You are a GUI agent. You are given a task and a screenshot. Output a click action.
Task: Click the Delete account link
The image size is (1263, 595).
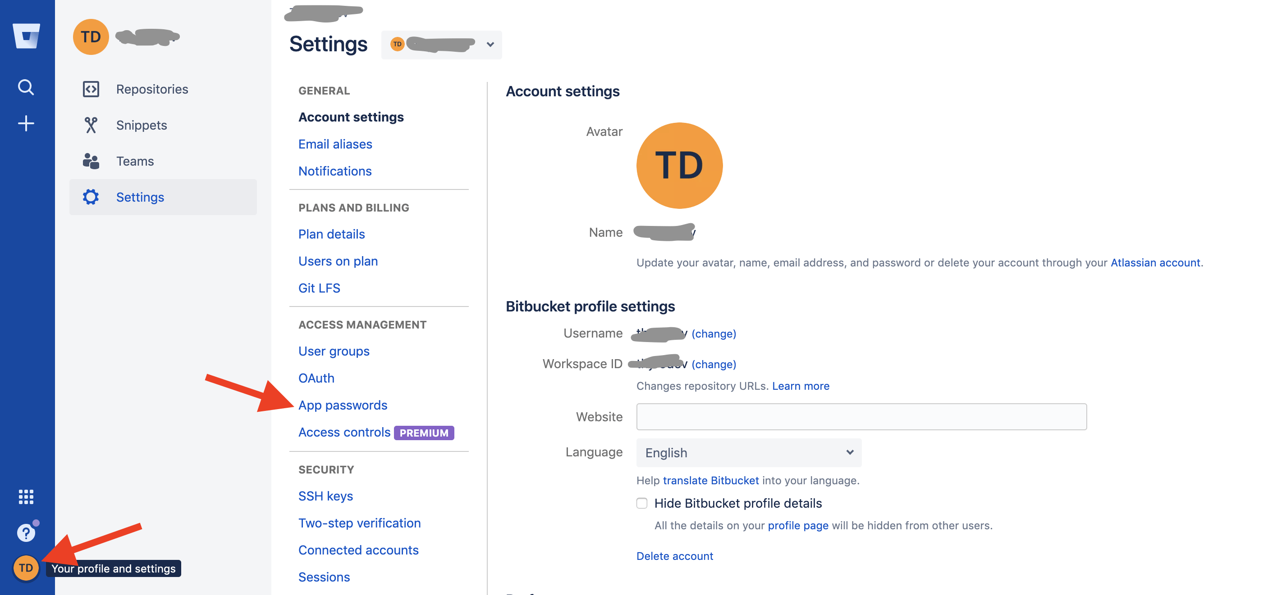pos(674,556)
